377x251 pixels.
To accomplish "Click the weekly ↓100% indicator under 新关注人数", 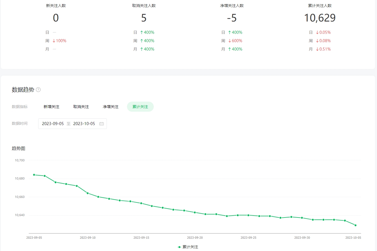I will click(59, 41).
